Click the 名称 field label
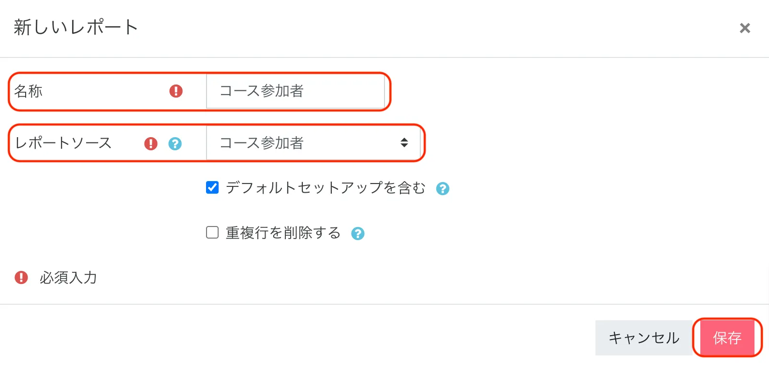This screenshot has height=368, width=769. [x=29, y=91]
